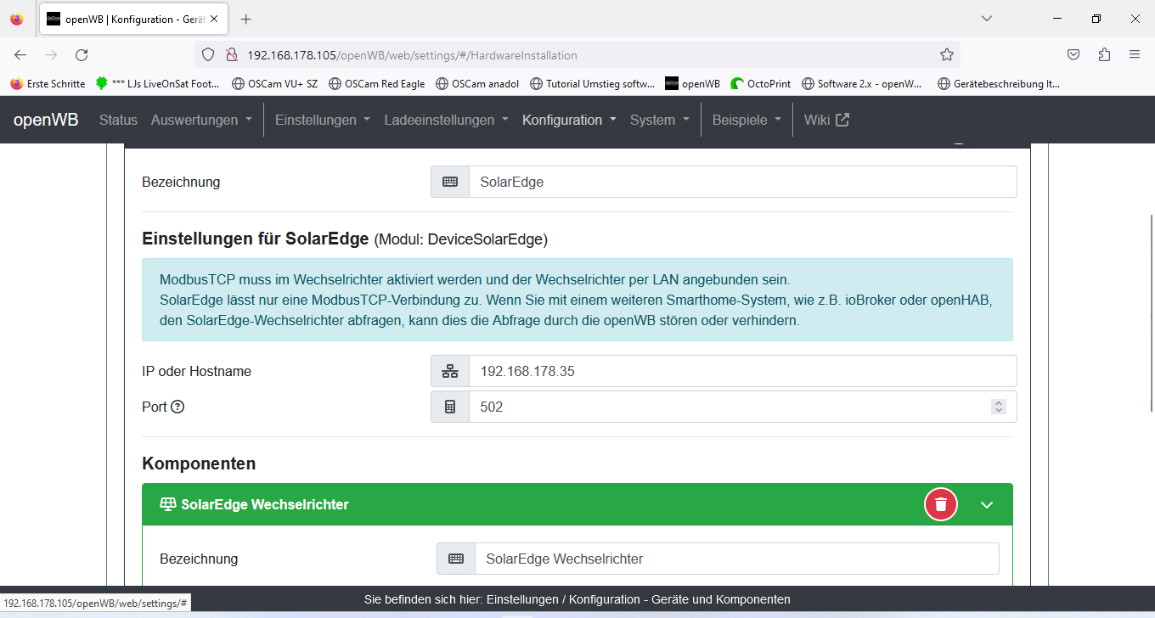Focus the address bar showing 192.168.178.105

pyautogui.click(x=577, y=55)
